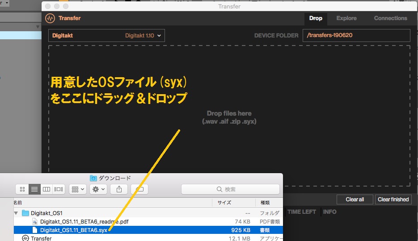Click the INFO column header
418x241 pixels.
click(x=330, y=212)
